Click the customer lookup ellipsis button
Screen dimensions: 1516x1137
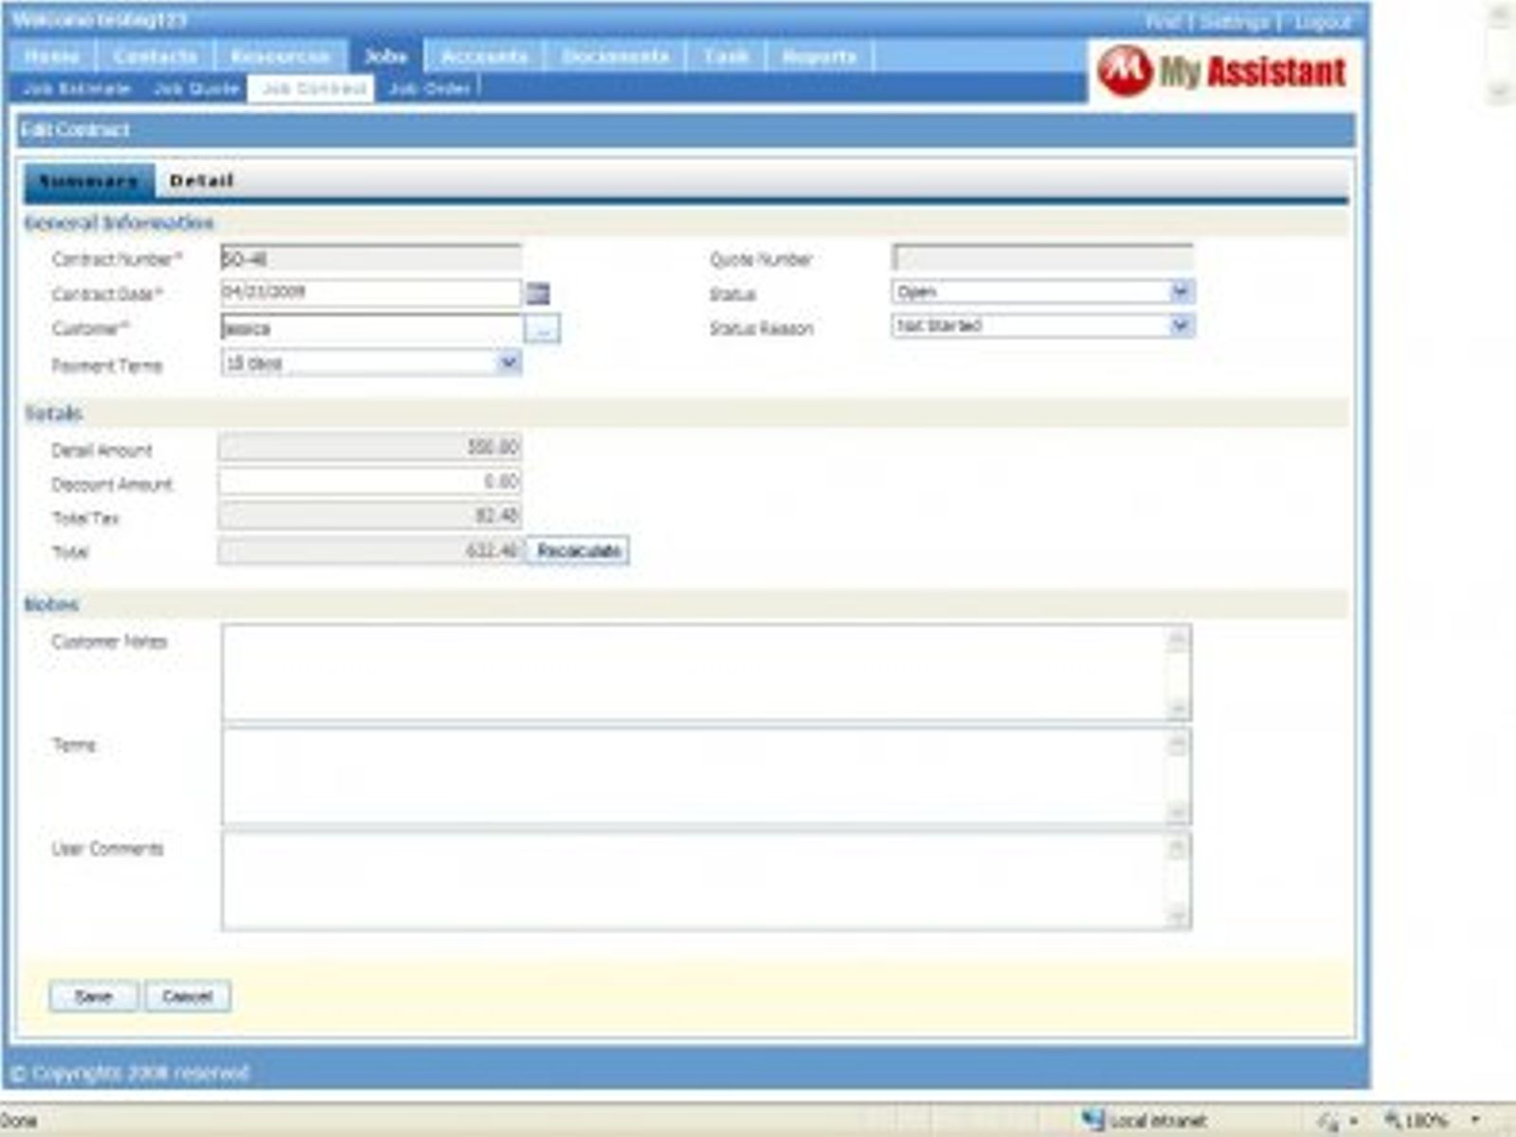click(x=543, y=329)
